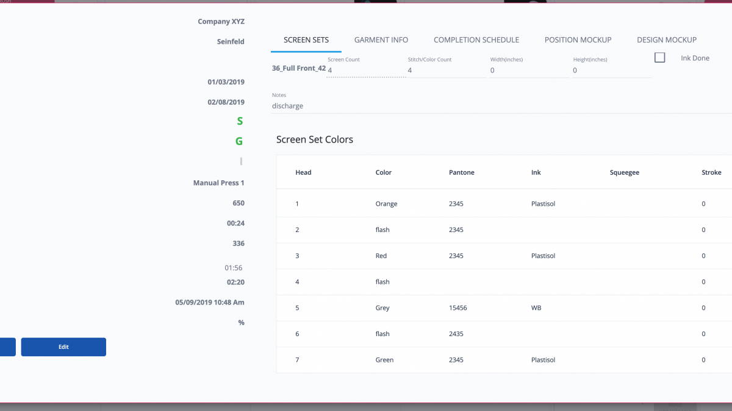This screenshot has height=411, width=732.
Task: Click the 02/08/2019 date
Action: pos(226,102)
